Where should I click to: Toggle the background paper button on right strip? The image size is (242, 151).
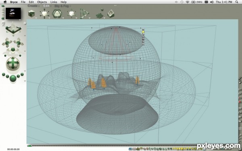point(240,108)
